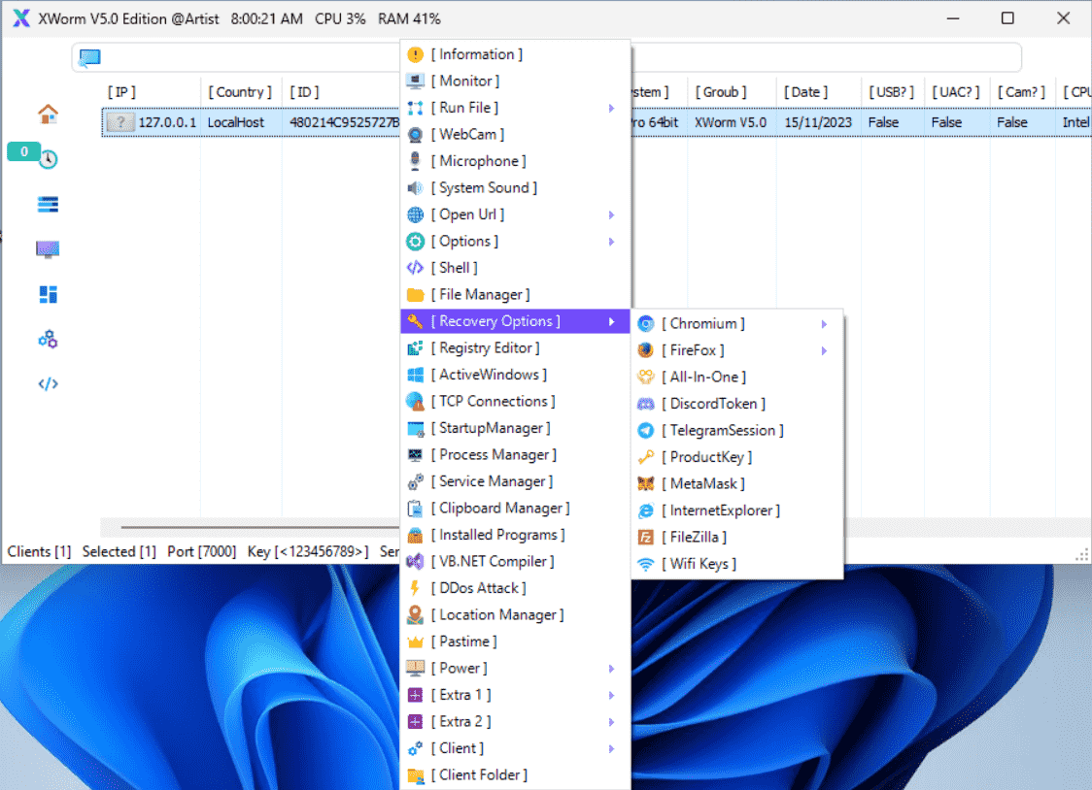Click the top search bar field
Image resolution: width=1092 pixels, height=790 pixels.
coord(546,57)
